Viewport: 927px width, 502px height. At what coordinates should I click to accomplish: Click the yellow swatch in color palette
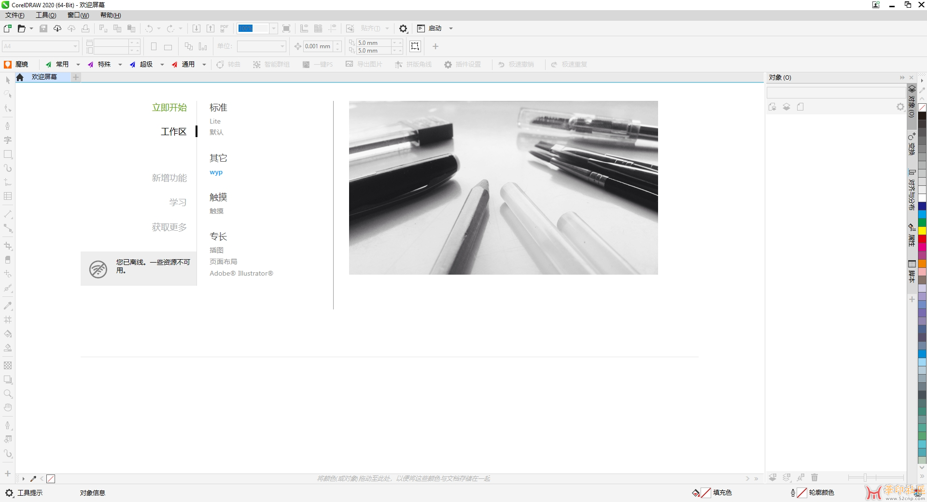tap(922, 231)
